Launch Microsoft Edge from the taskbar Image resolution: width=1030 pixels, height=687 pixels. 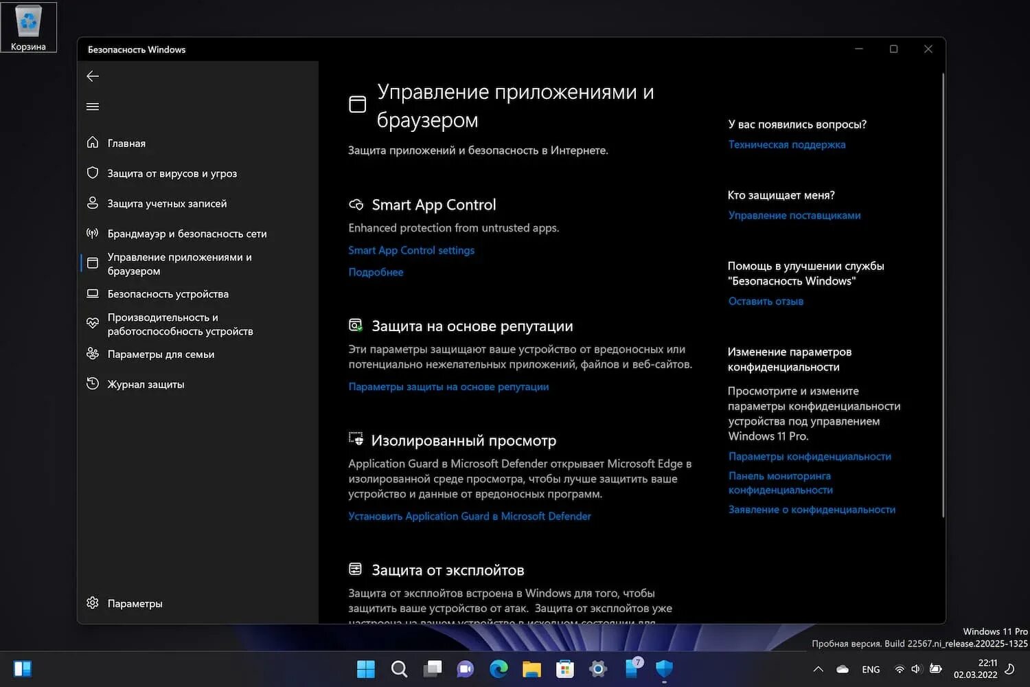pos(499,668)
